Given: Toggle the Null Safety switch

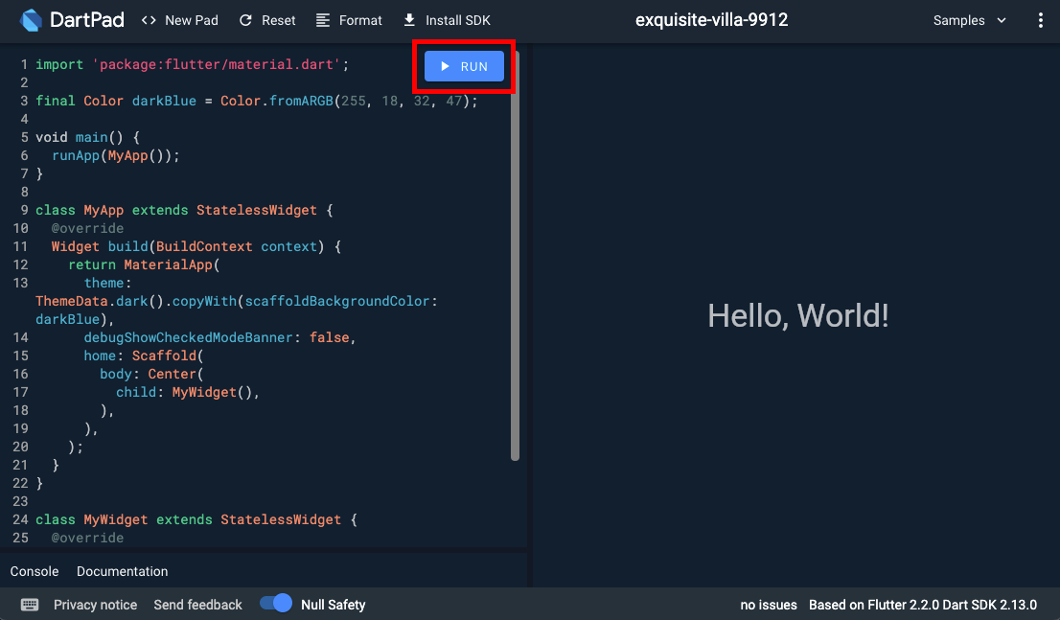Looking at the screenshot, I should coord(276,603).
